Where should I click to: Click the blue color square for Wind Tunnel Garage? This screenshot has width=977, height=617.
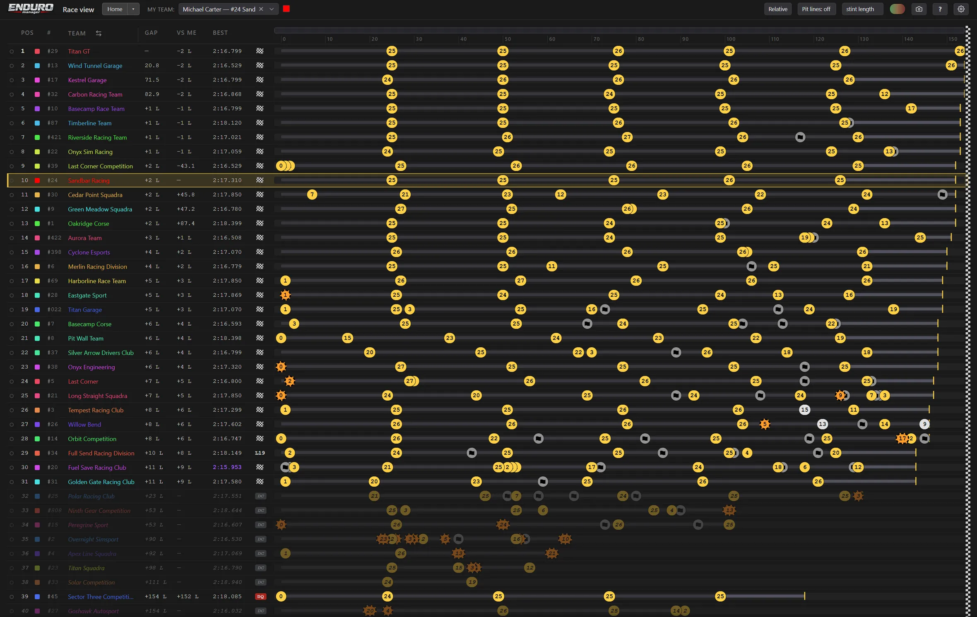pos(37,65)
